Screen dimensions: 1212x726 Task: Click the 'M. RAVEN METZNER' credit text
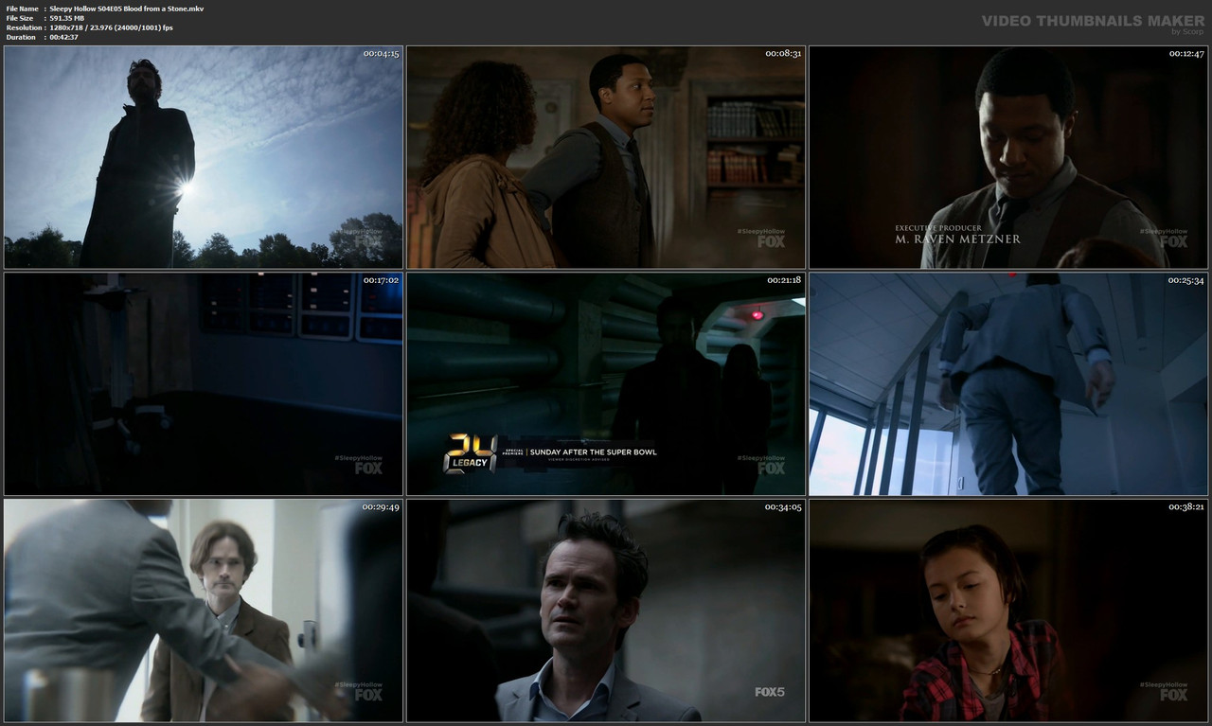pos(958,239)
